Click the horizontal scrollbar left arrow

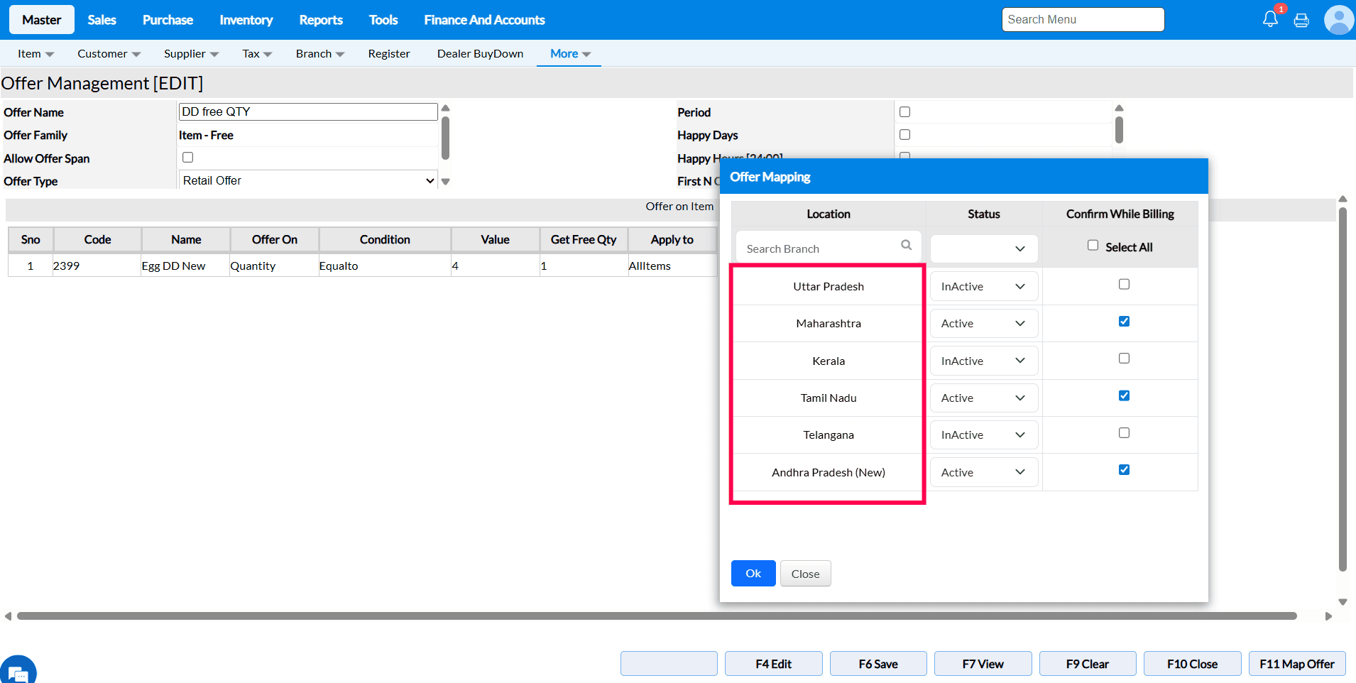pyautogui.click(x=8, y=616)
